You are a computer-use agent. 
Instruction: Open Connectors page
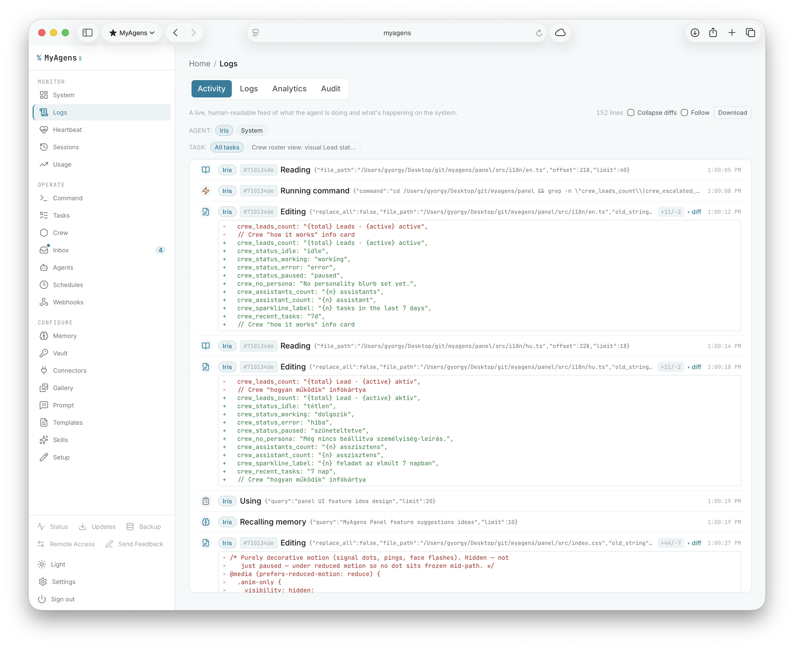[x=101, y=371]
